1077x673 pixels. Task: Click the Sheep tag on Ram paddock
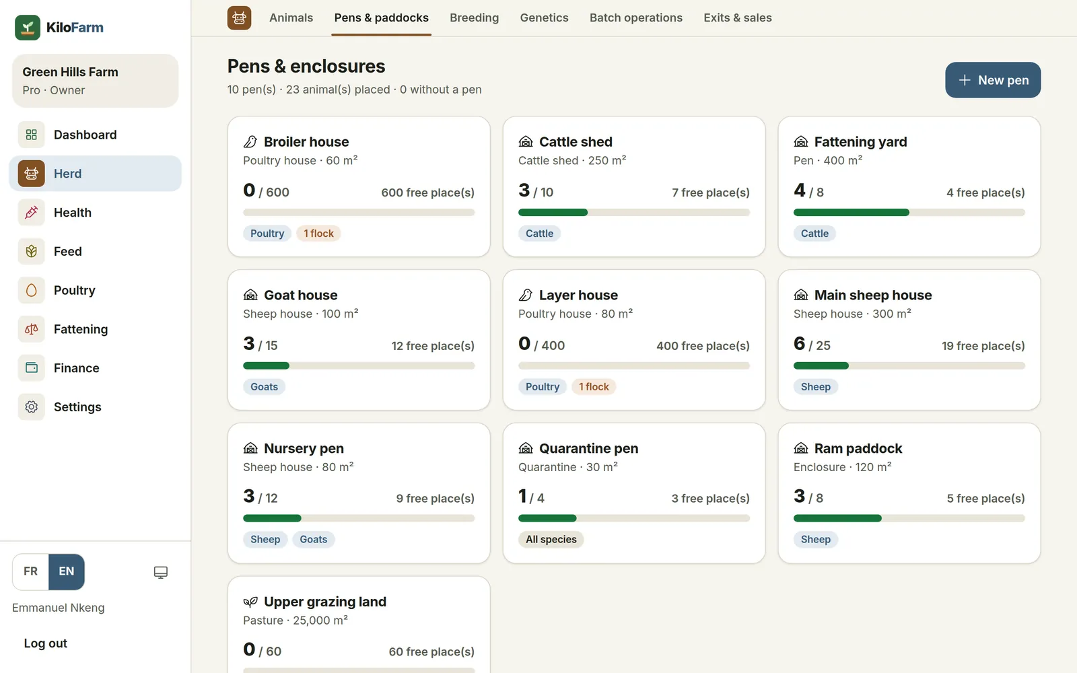816,540
